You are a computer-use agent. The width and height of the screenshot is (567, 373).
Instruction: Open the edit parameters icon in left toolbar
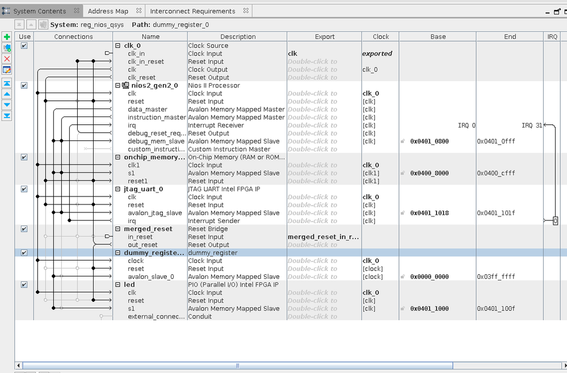pos(7,70)
